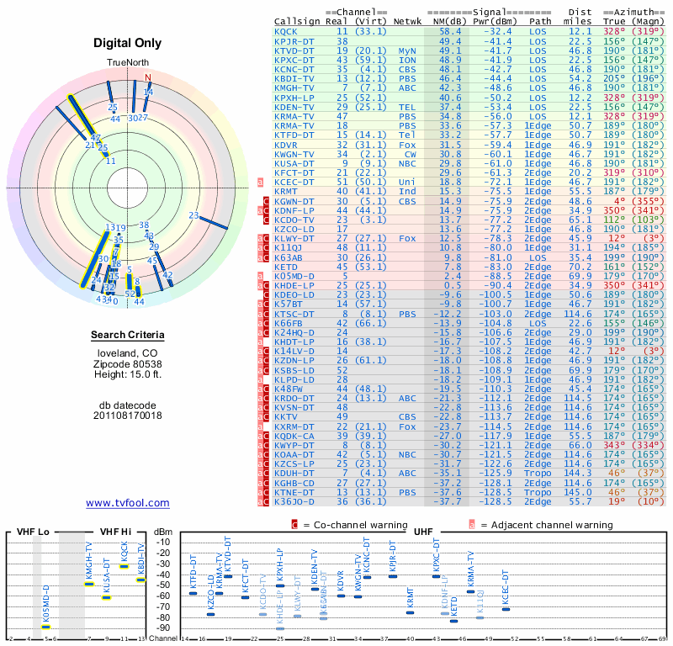Select KDNF-LP callsign in the table
The width and height of the screenshot is (673, 646).
click(x=294, y=211)
